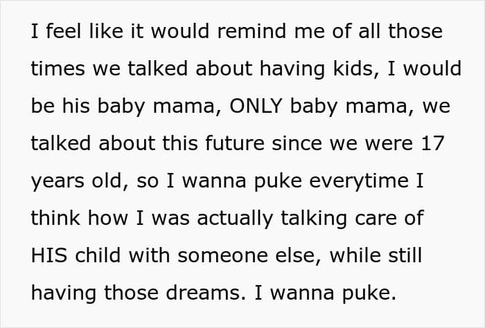Click the word "years"
The image size is (485, 328).
pos(58,181)
